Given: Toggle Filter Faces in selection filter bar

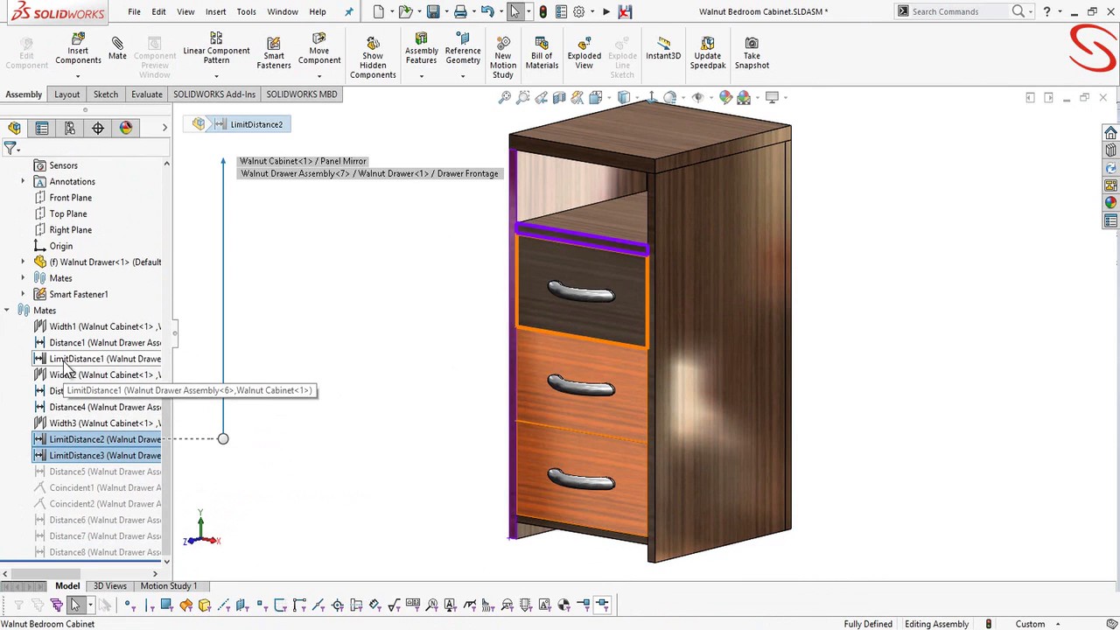Looking at the screenshot, I should coord(166,605).
